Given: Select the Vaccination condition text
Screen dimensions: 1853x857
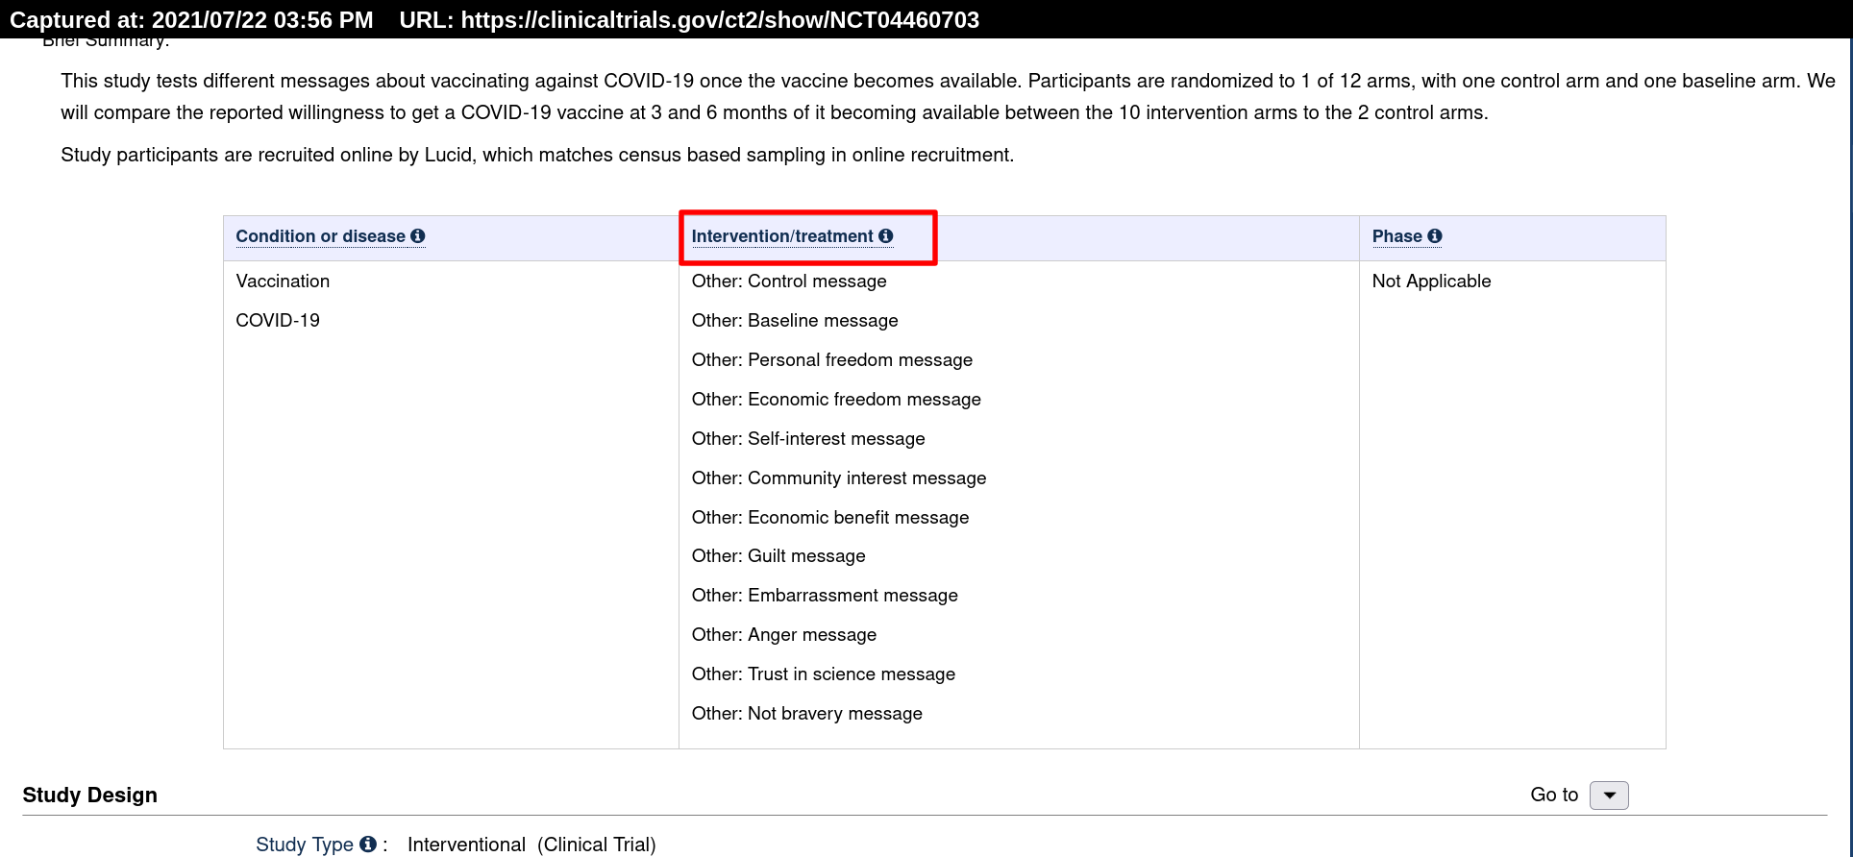Looking at the screenshot, I should (283, 282).
